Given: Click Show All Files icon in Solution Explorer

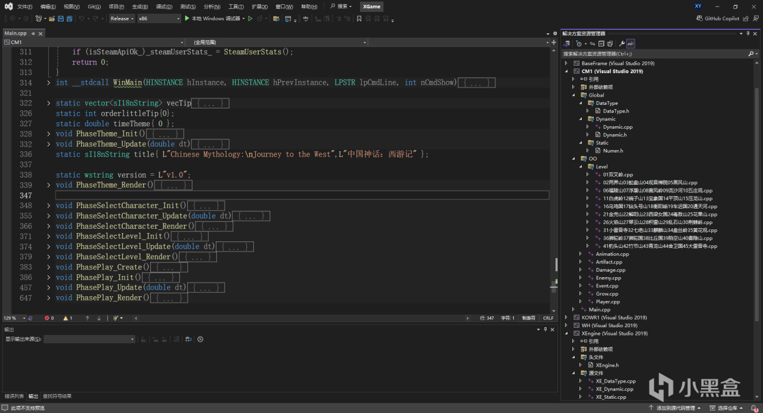Looking at the screenshot, I should tap(610, 44).
